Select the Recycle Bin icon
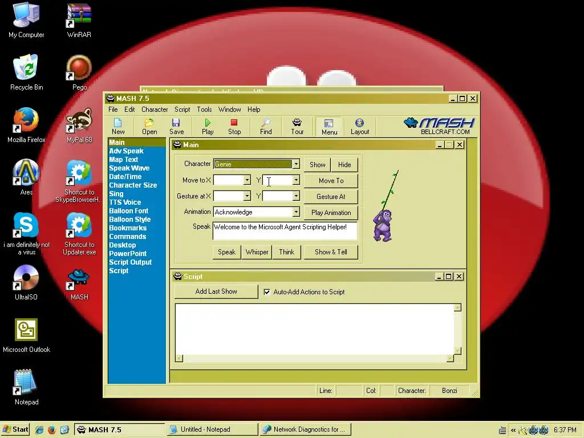 (x=26, y=72)
